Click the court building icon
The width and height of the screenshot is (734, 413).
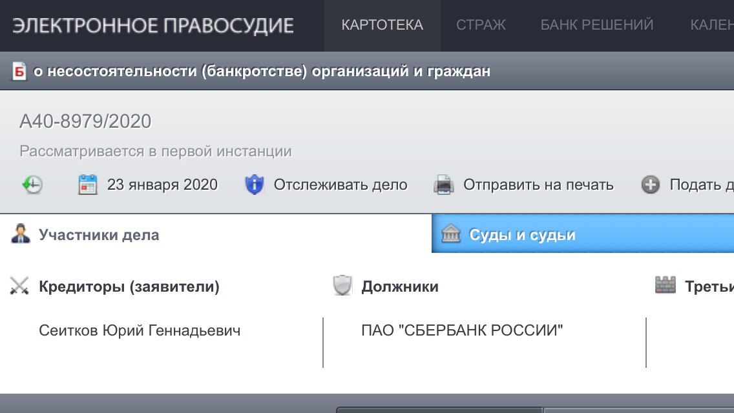451,234
